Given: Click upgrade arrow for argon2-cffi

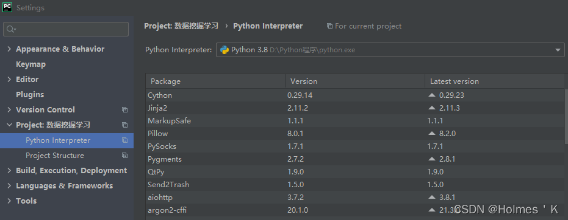Looking at the screenshot, I should 431,210.
